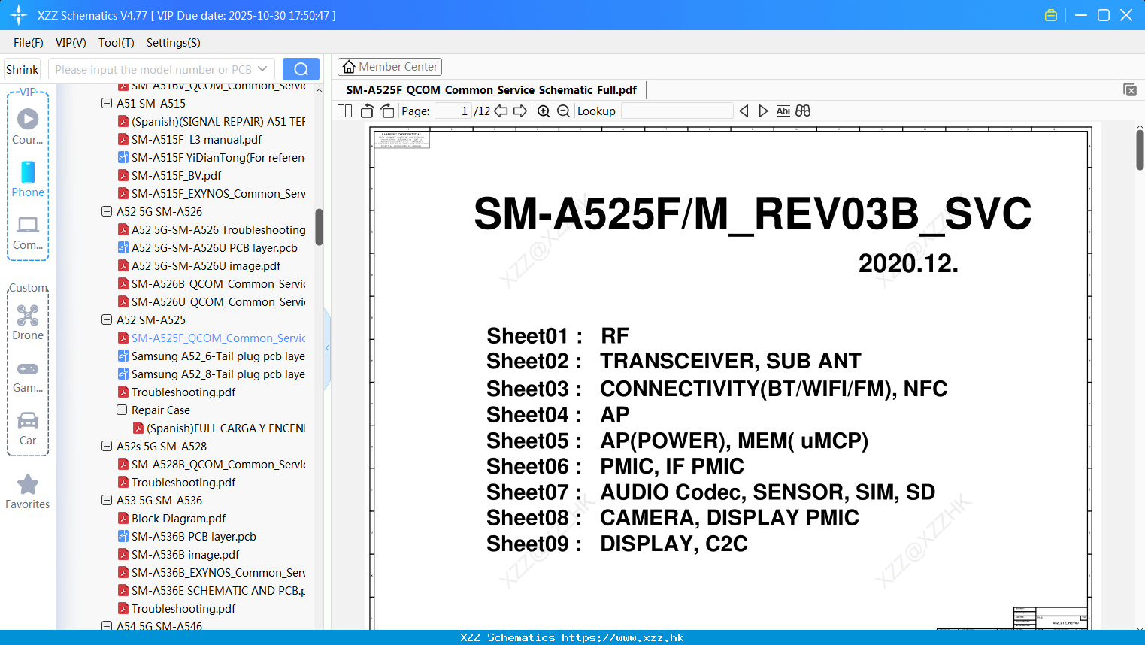Open SM-A515F_BV.pdf file

176,175
